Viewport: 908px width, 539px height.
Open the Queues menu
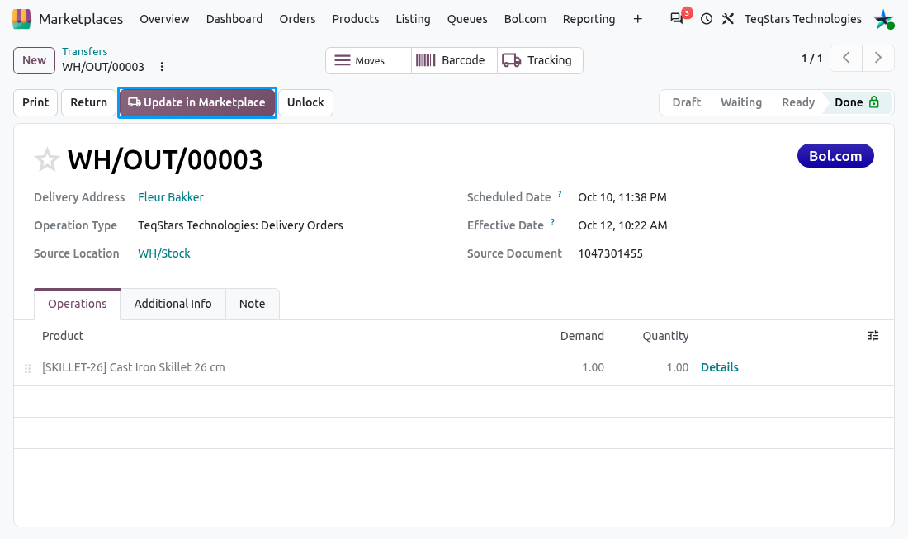pos(467,19)
